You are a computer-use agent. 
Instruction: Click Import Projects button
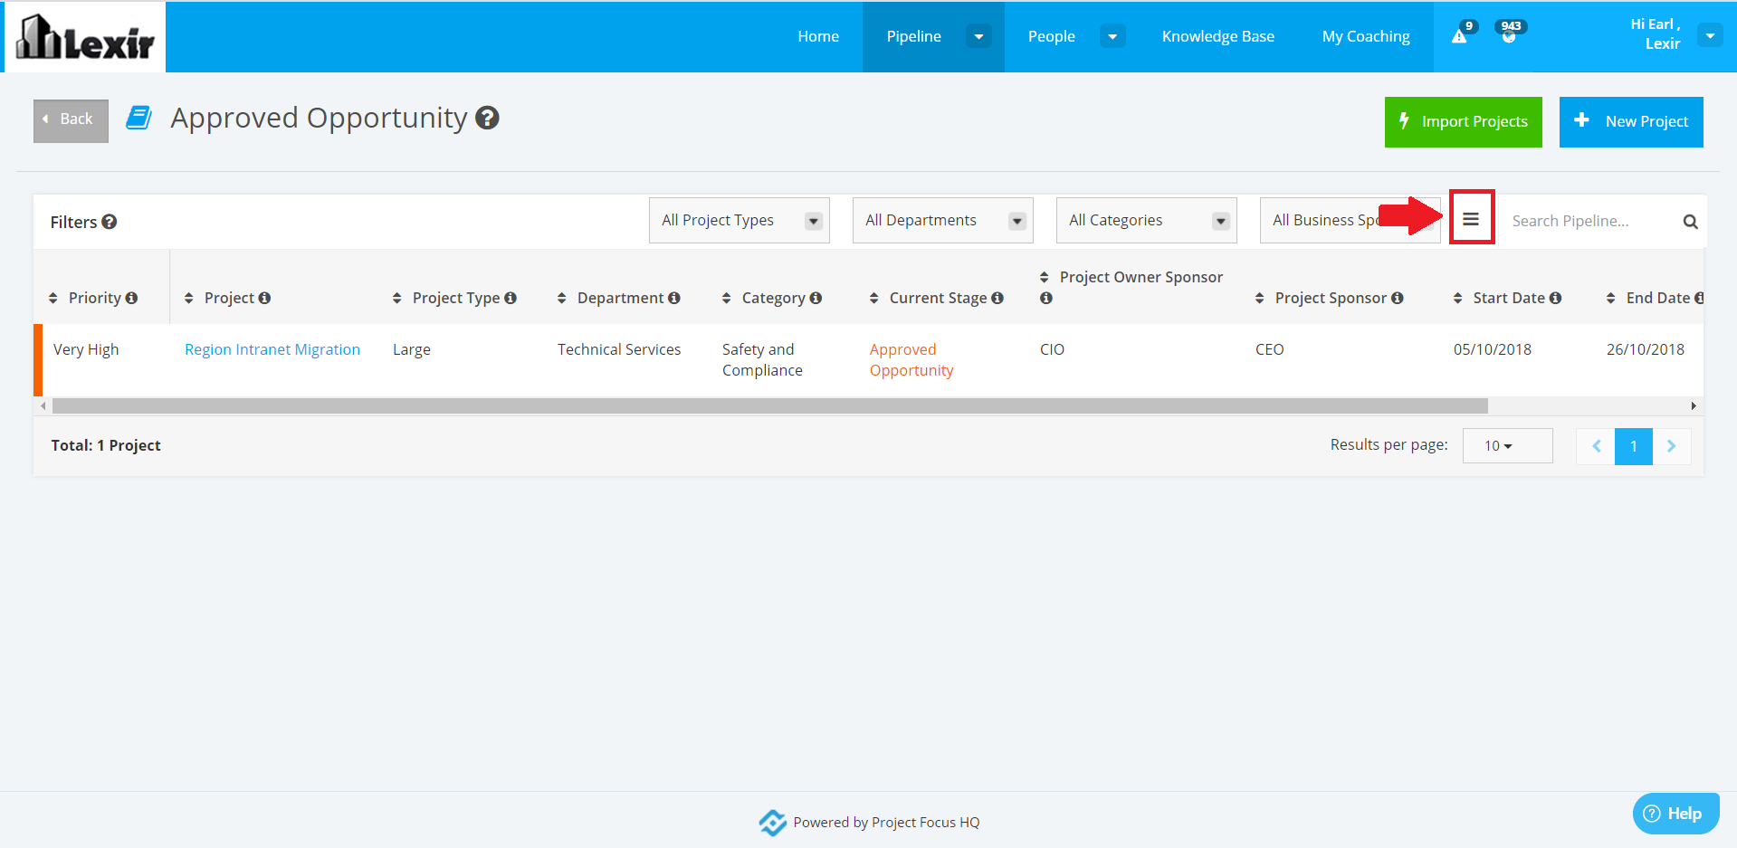[1464, 121]
